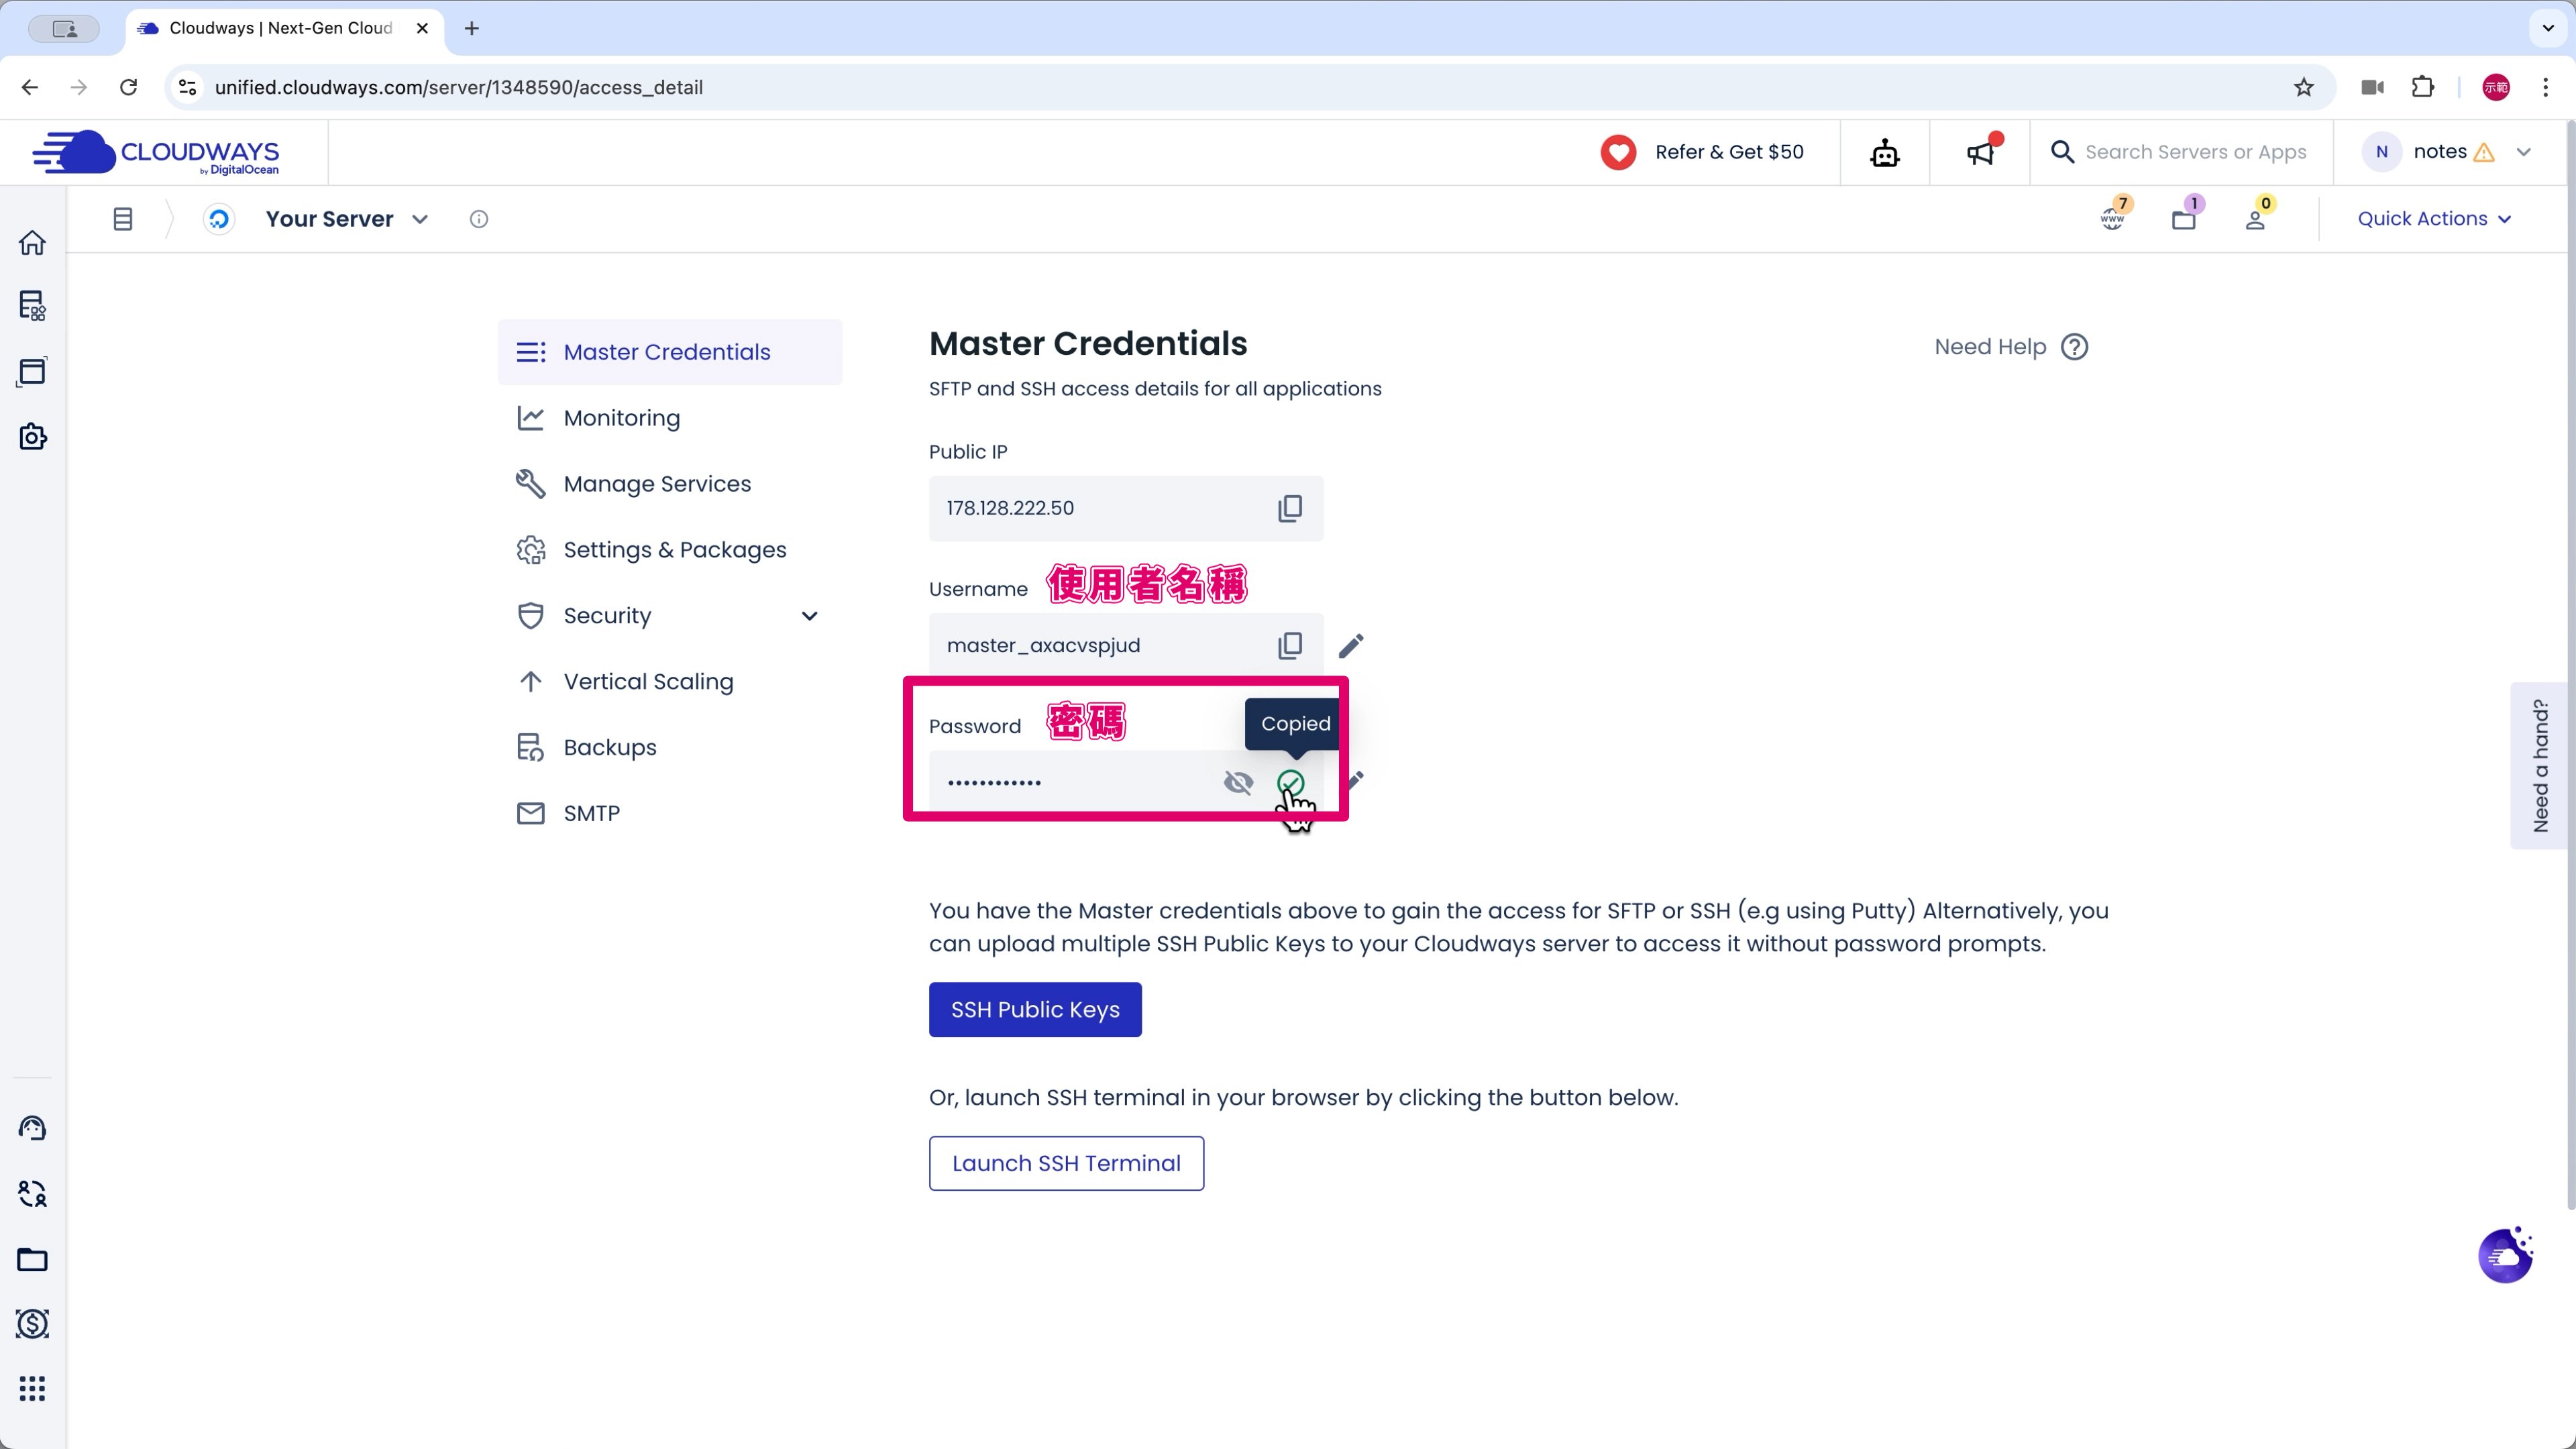Expand the notes account menu
This screenshot has width=2576, height=1449.
coord(2524,152)
